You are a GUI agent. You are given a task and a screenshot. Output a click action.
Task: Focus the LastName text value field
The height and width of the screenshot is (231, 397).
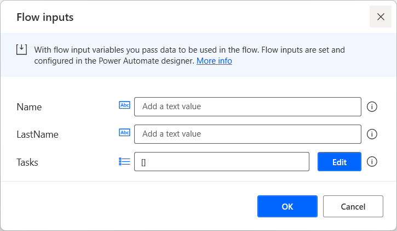[x=248, y=134]
